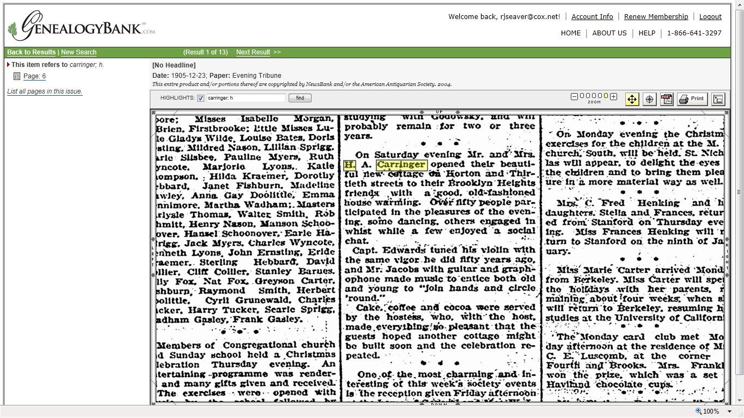Click the 'Result 1 of 13' text
This screenshot has height=418, width=744.
(205, 52)
